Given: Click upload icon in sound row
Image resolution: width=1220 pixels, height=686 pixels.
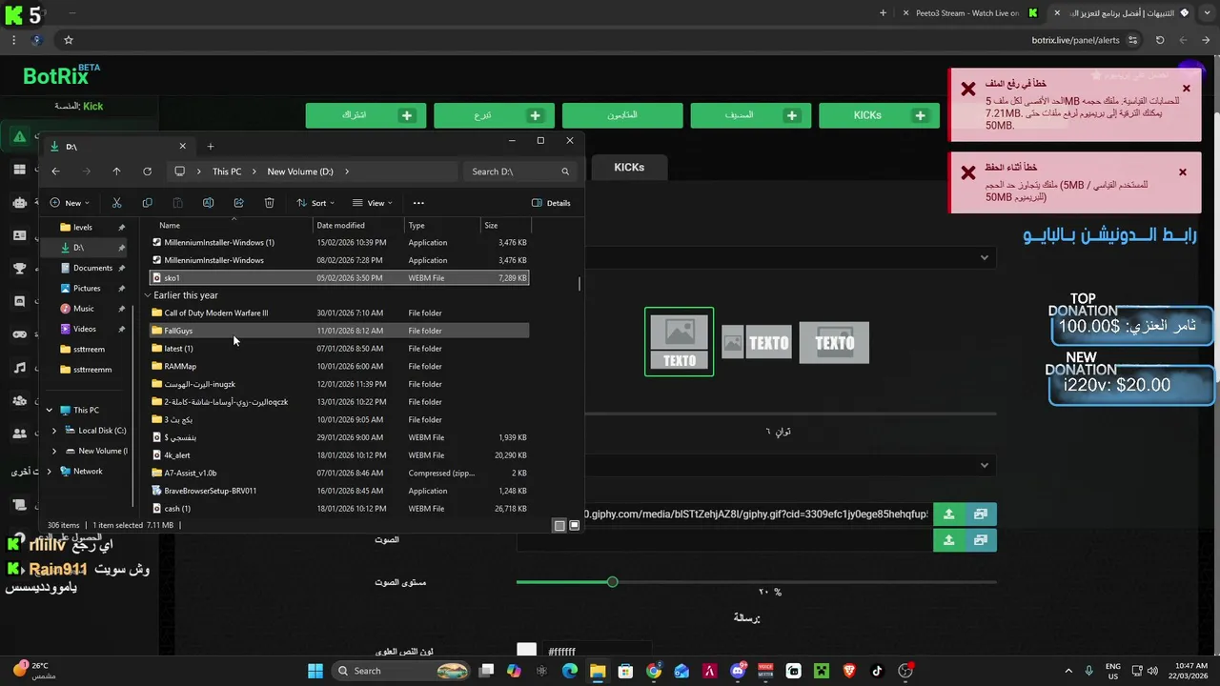Looking at the screenshot, I should pyautogui.click(x=948, y=540).
